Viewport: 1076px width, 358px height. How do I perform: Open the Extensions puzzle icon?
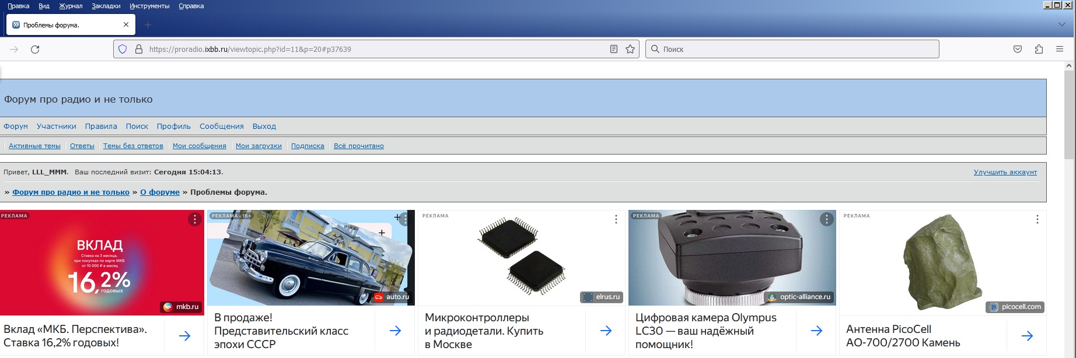click(1039, 50)
